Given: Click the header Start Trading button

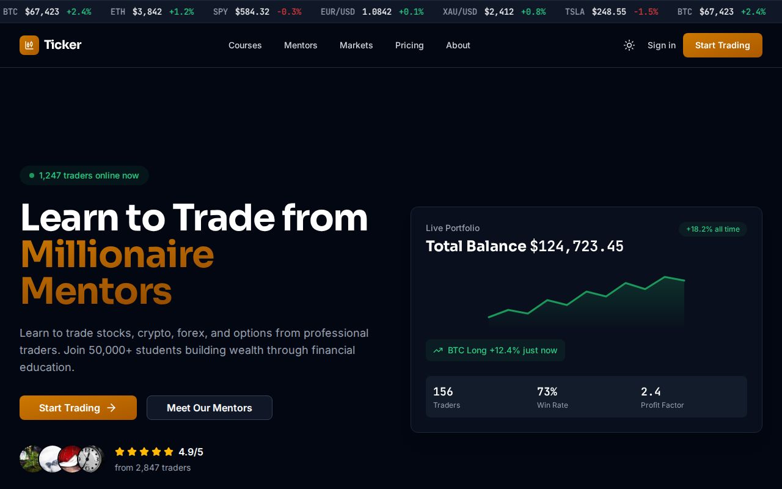Looking at the screenshot, I should click(723, 45).
